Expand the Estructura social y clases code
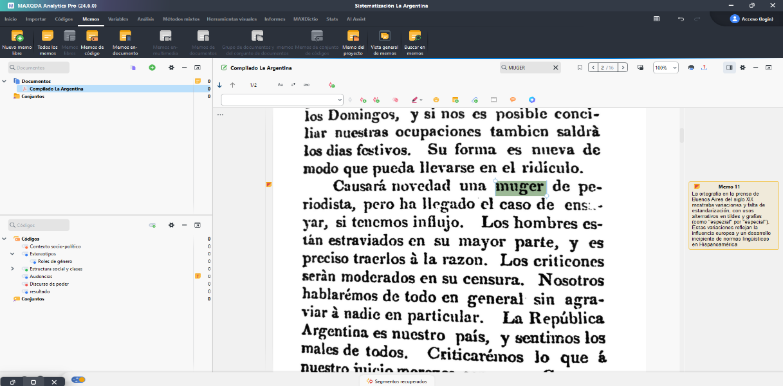The width and height of the screenshot is (783, 386). pyautogui.click(x=12, y=268)
